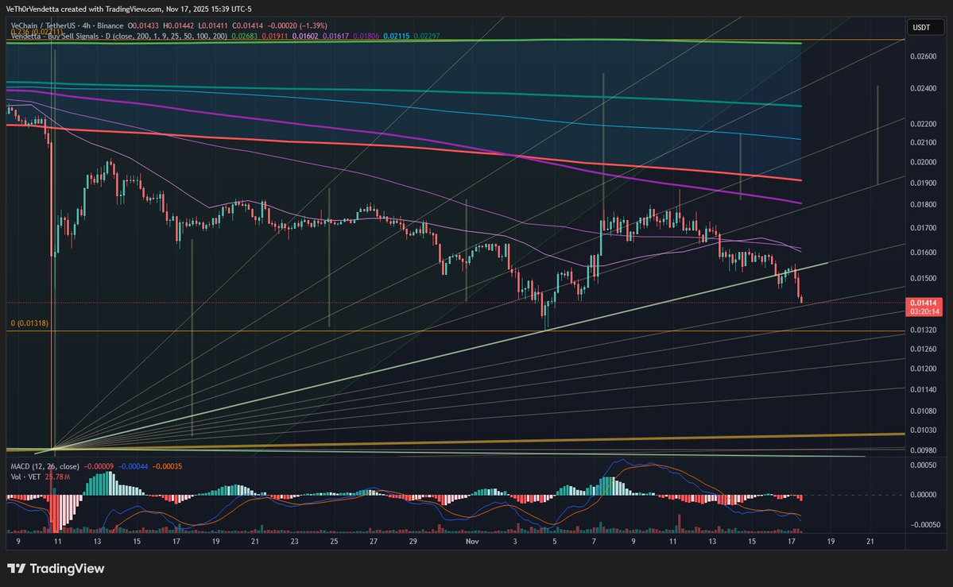This screenshot has width=953, height=587.
Task: Click the purple indicator value 0.01617
Action: point(335,37)
